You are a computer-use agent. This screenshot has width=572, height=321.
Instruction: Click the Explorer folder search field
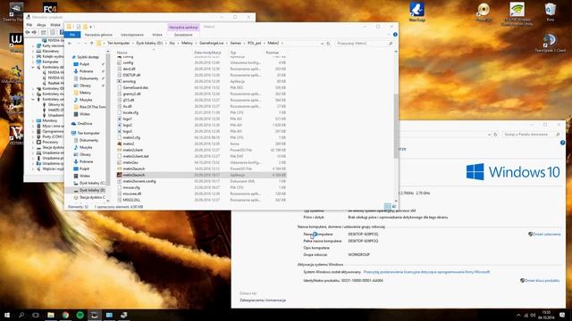pyautogui.click(x=364, y=44)
